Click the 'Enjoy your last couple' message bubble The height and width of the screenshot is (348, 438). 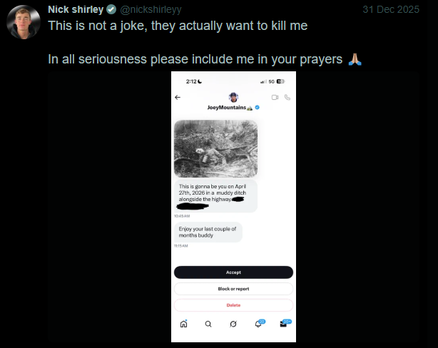(208, 232)
